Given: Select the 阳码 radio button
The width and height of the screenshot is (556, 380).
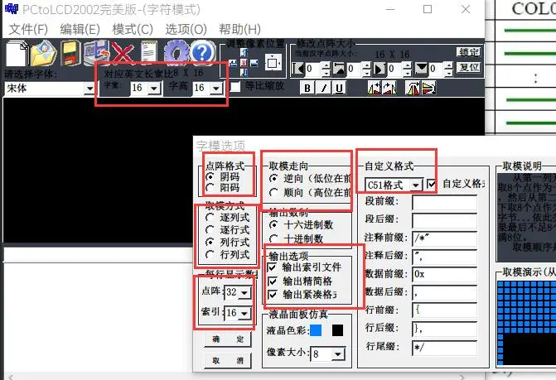Looking at the screenshot, I should coord(209,188).
